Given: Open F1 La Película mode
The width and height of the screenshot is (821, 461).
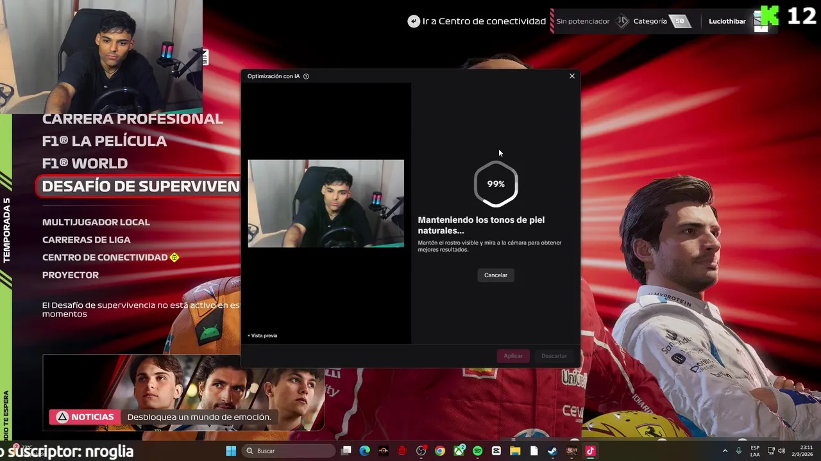Looking at the screenshot, I should click(x=105, y=141).
